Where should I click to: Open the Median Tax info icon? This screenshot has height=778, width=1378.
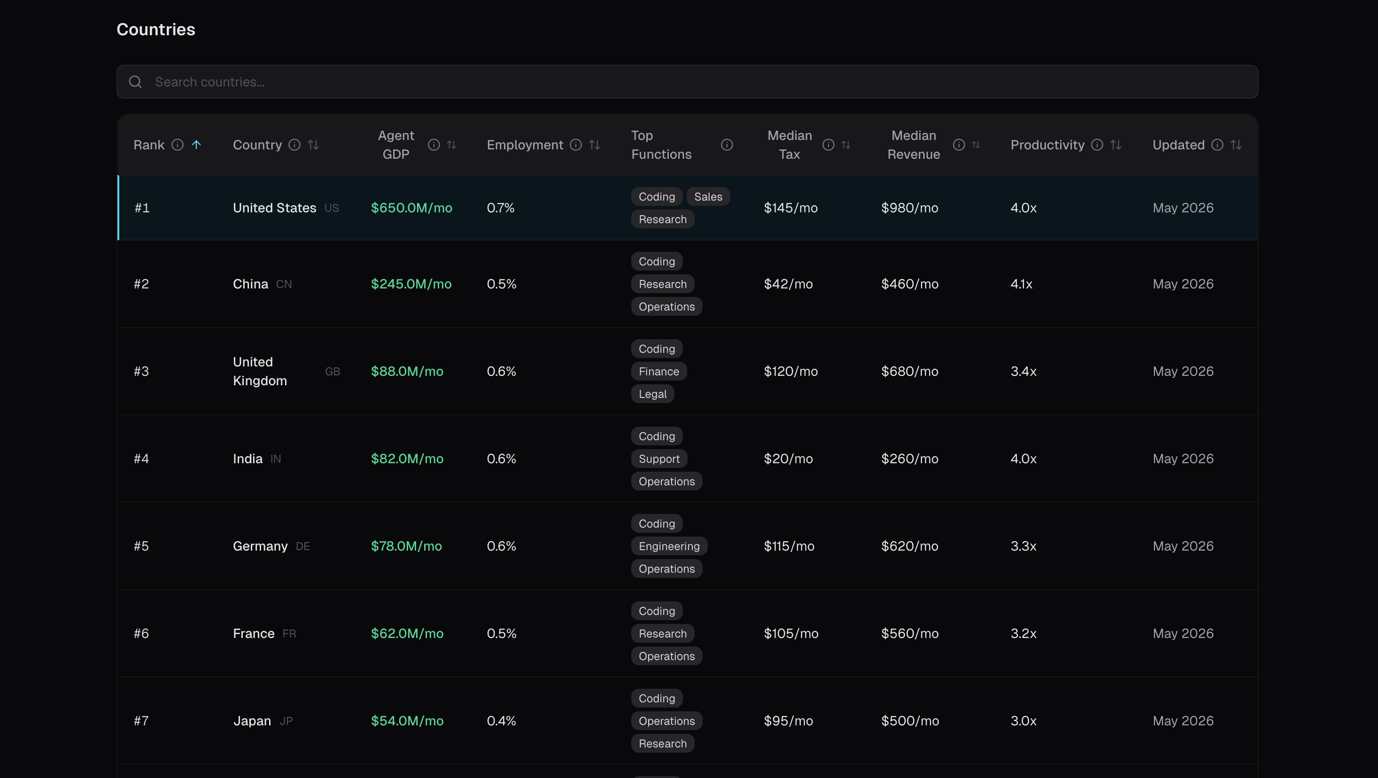pyautogui.click(x=828, y=145)
